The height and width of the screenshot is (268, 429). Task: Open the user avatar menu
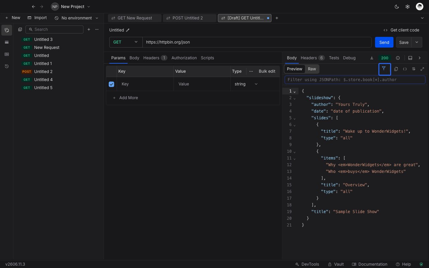(420, 7)
